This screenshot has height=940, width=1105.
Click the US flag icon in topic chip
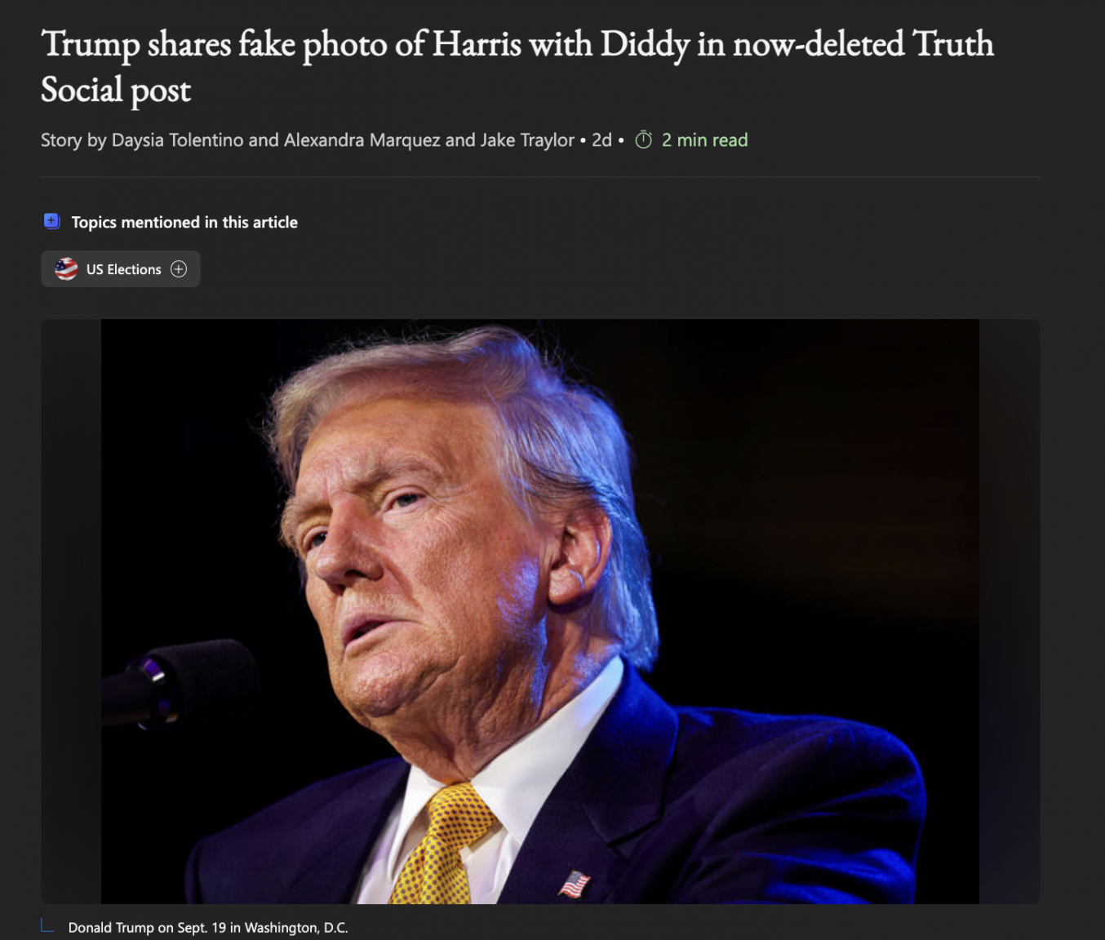click(x=66, y=269)
